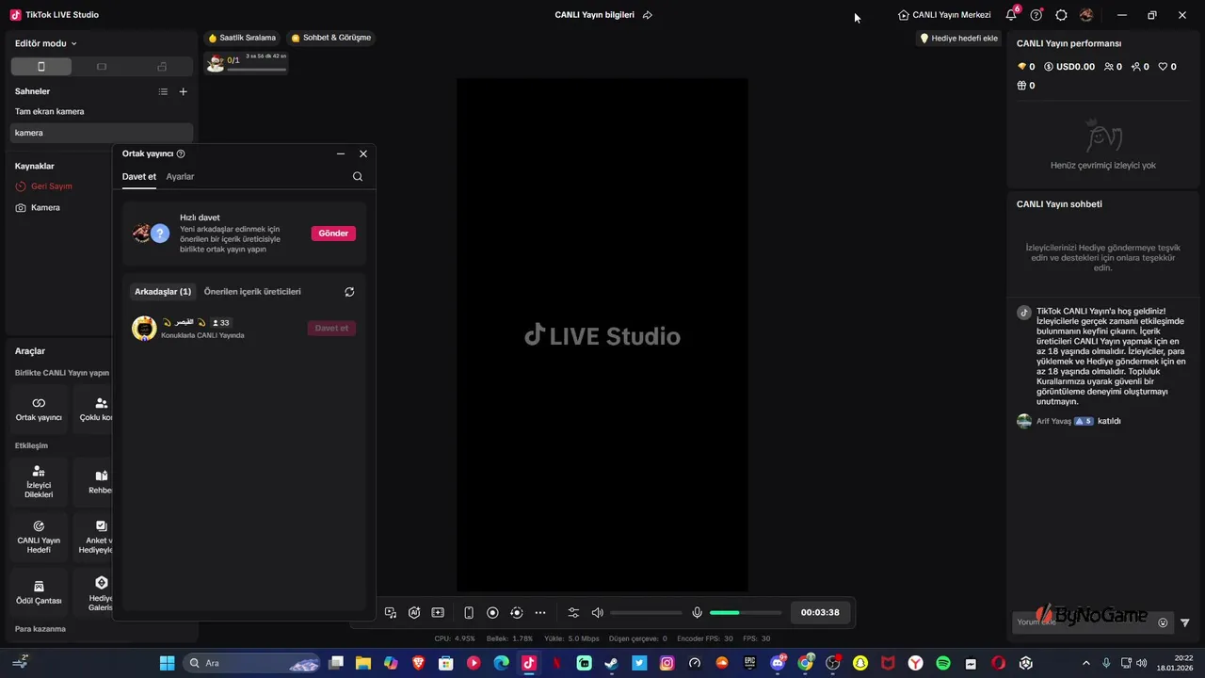Image resolution: width=1205 pixels, height=678 pixels.
Task: Select landscape layout mode
Action: click(x=102, y=66)
